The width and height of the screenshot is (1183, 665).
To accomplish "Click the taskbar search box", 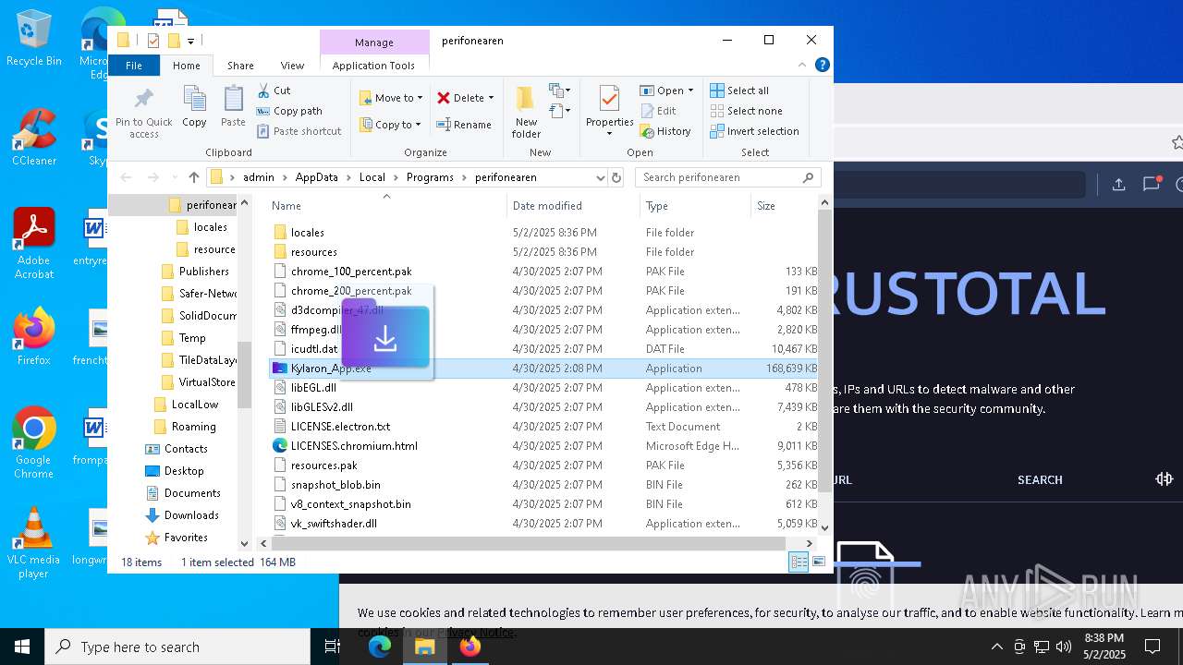I will [x=177, y=647].
